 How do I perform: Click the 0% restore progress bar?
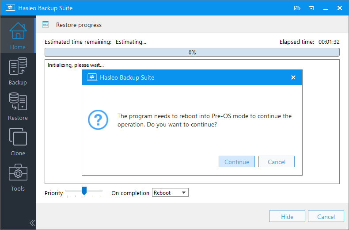pyautogui.click(x=192, y=52)
